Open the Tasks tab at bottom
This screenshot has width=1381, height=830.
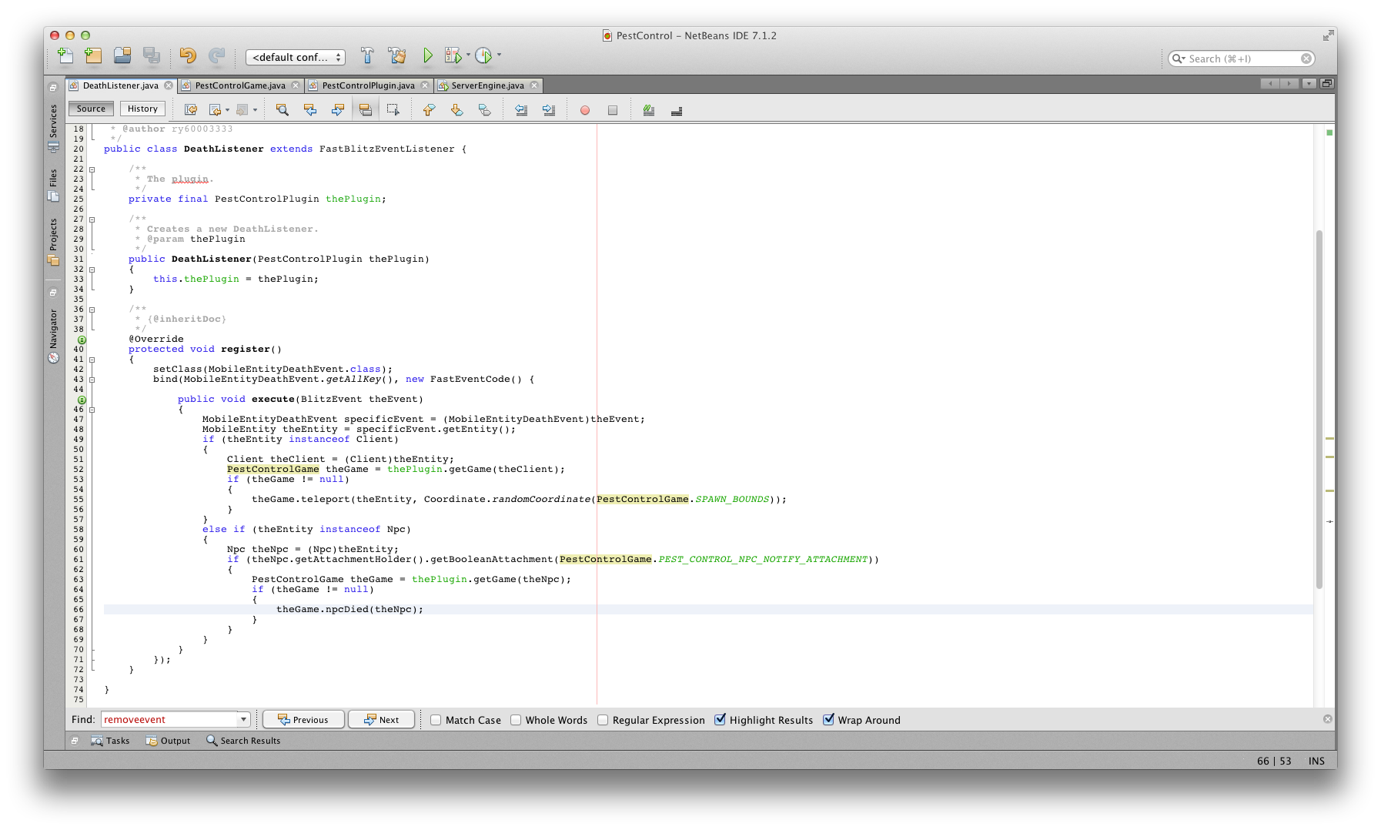(x=110, y=741)
